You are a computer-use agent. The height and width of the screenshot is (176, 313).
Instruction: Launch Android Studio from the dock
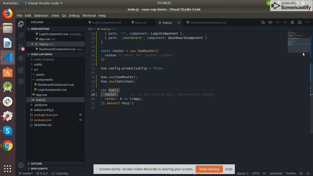[8, 87]
